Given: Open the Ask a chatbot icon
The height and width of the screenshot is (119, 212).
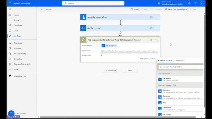Looking at the screenshot, I should click(11, 113).
